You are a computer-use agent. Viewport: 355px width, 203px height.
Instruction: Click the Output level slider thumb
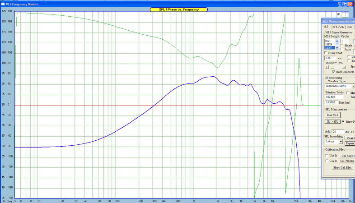tap(332, 67)
